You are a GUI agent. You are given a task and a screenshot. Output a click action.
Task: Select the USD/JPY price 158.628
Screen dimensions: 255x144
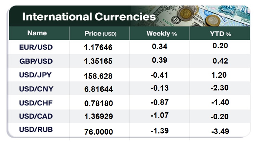(98, 75)
